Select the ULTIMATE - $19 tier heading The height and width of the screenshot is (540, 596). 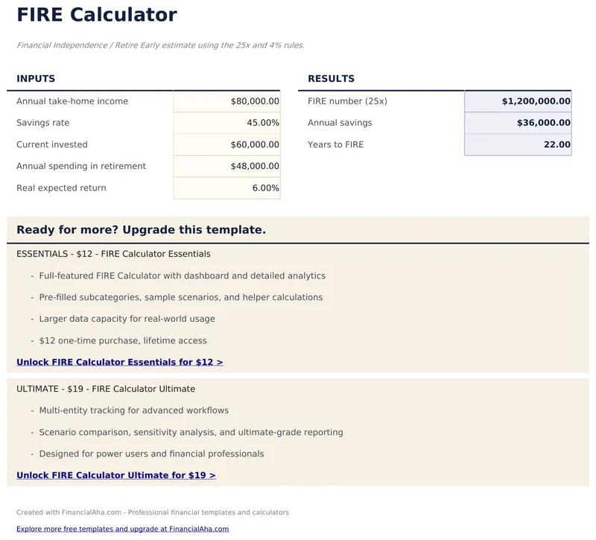[106, 389]
